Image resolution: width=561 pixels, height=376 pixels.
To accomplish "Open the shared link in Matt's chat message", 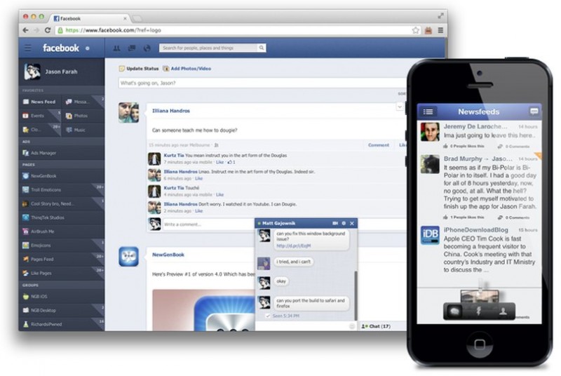I will pyautogui.click(x=294, y=246).
